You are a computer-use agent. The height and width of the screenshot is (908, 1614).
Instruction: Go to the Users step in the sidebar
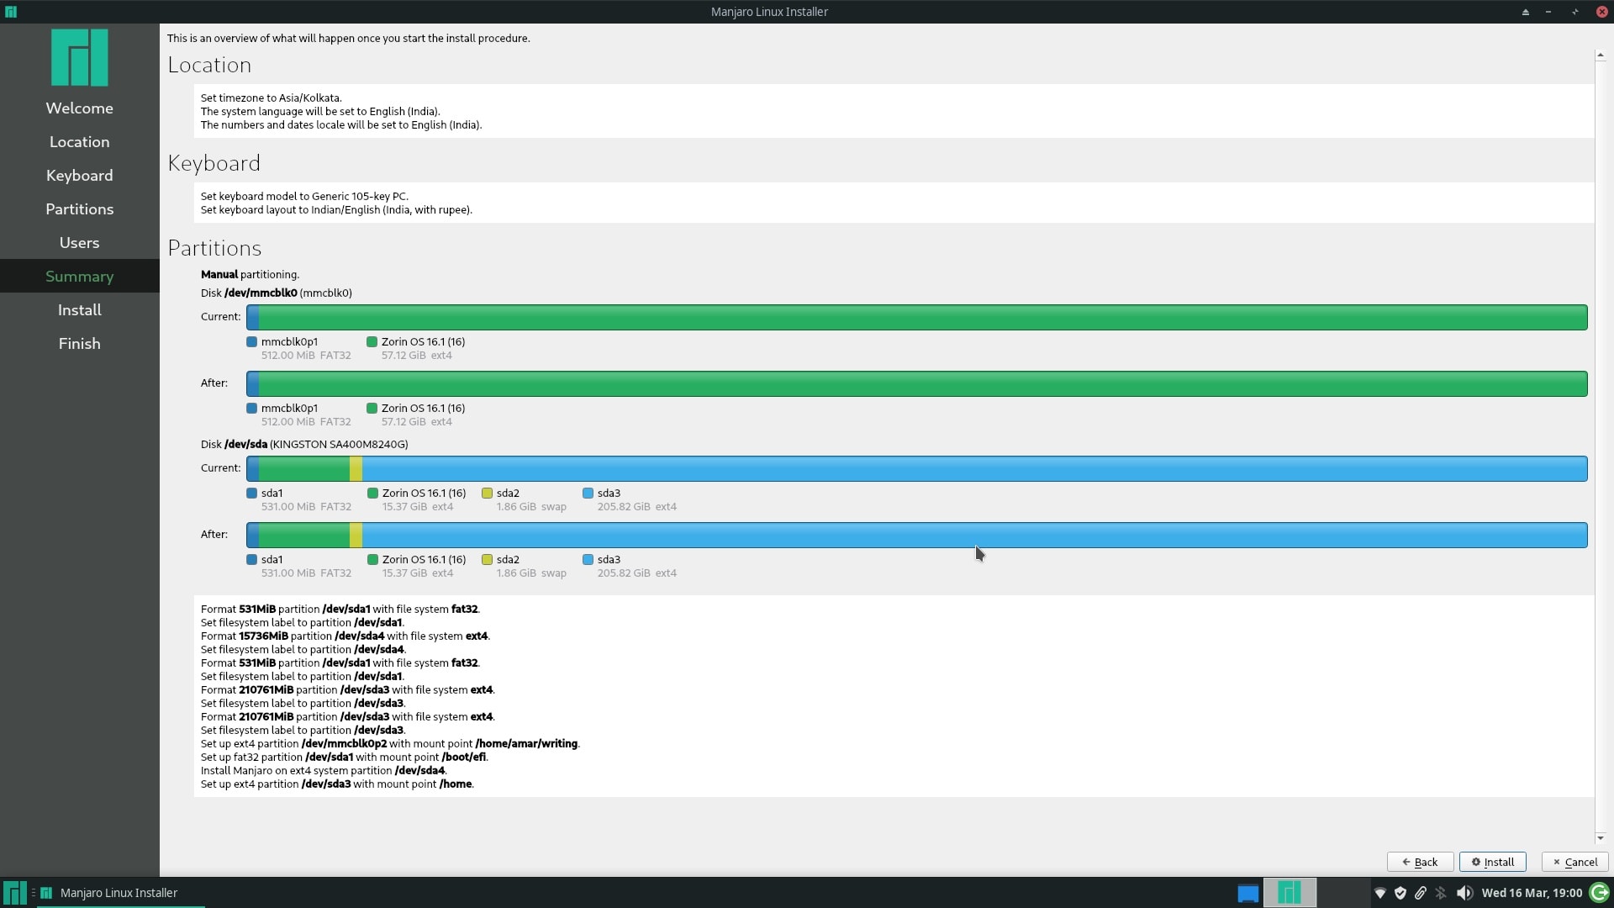[80, 243]
